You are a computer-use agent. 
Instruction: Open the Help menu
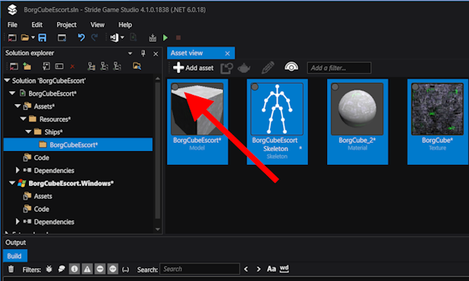click(x=125, y=24)
